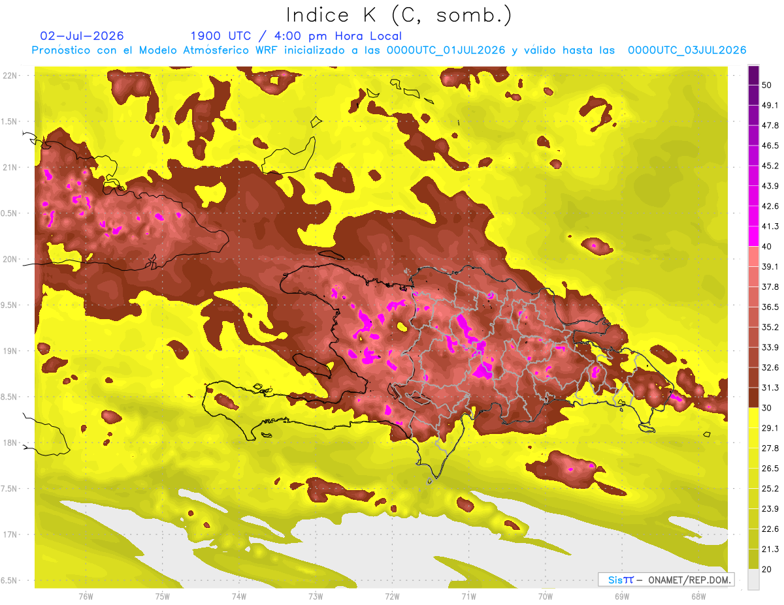Viewport: 784px width, 605px height.
Task: Click "1900 UTC / 4:00 pm Hora Local" label
Action: 296,36
